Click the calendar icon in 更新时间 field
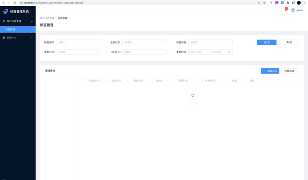308x180 pixels. (x=229, y=52)
